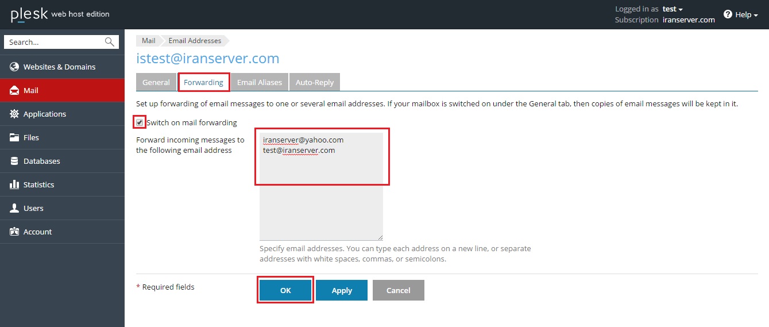Click the Applications gear icon
The image size is (769, 327).
click(x=14, y=114)
